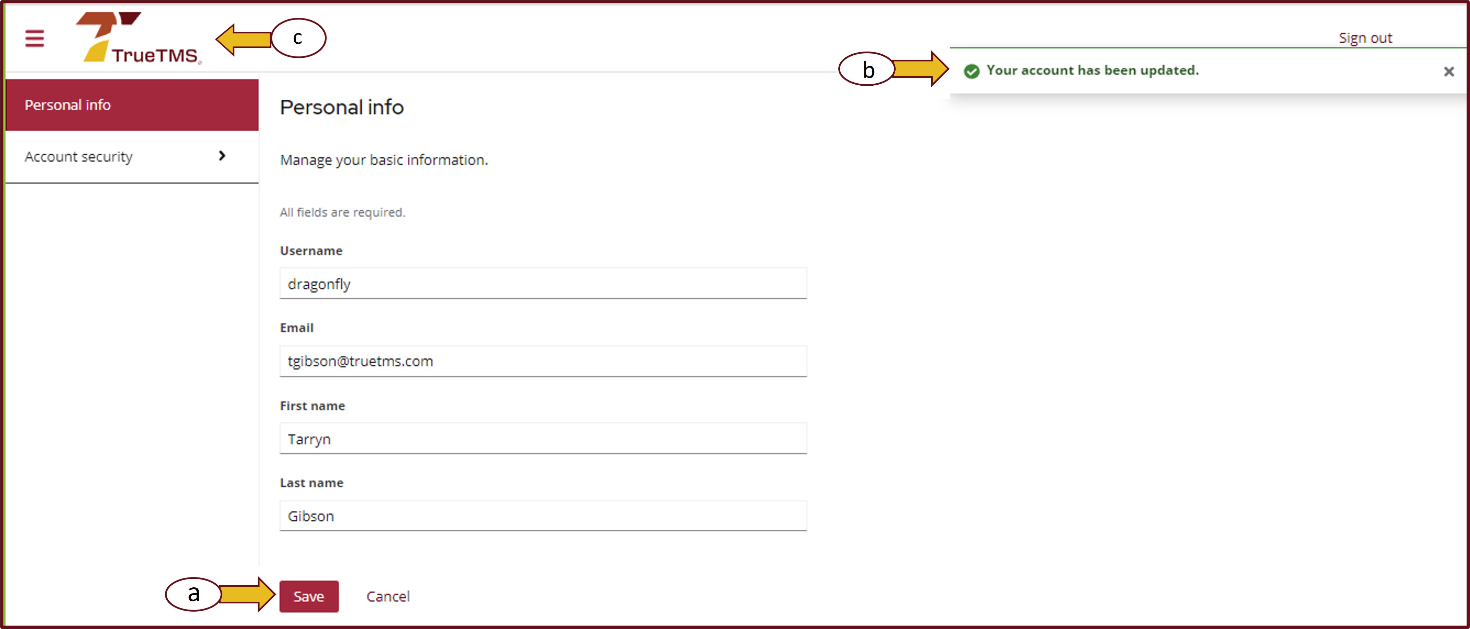The height and width of the screenshot is (629, 1470).
Task: Click the Cancel link
Action: [388, 596]
